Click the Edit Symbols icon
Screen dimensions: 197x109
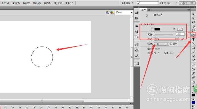click(112, 12)
